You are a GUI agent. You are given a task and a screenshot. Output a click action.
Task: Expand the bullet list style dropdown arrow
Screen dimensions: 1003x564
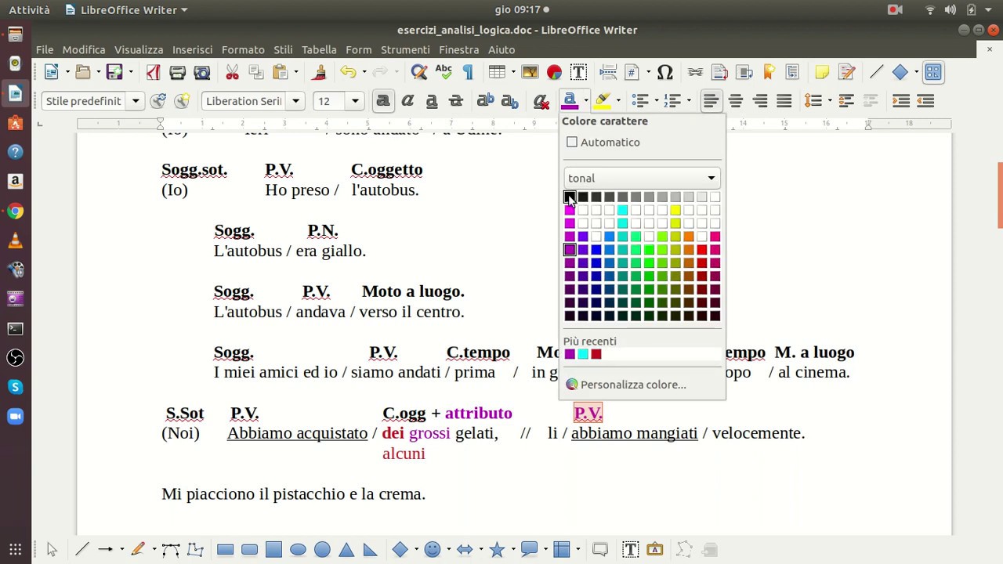655,101
